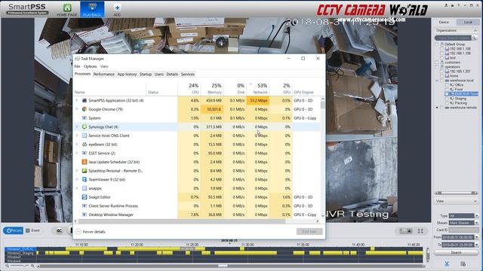Open the record Type dropdown
Screen dimensions: 483x271
click(476, 216)
